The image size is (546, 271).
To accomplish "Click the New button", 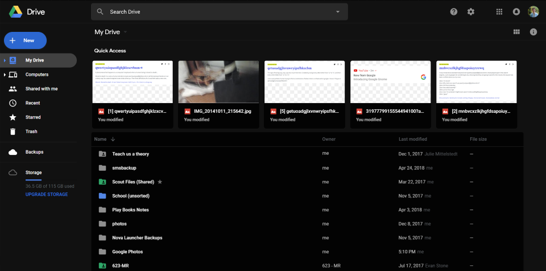I will tap(25, 40).
